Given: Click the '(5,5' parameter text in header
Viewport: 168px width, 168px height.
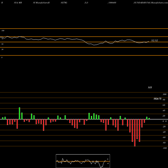Looking at the screenshot, I should click(86, 3).
